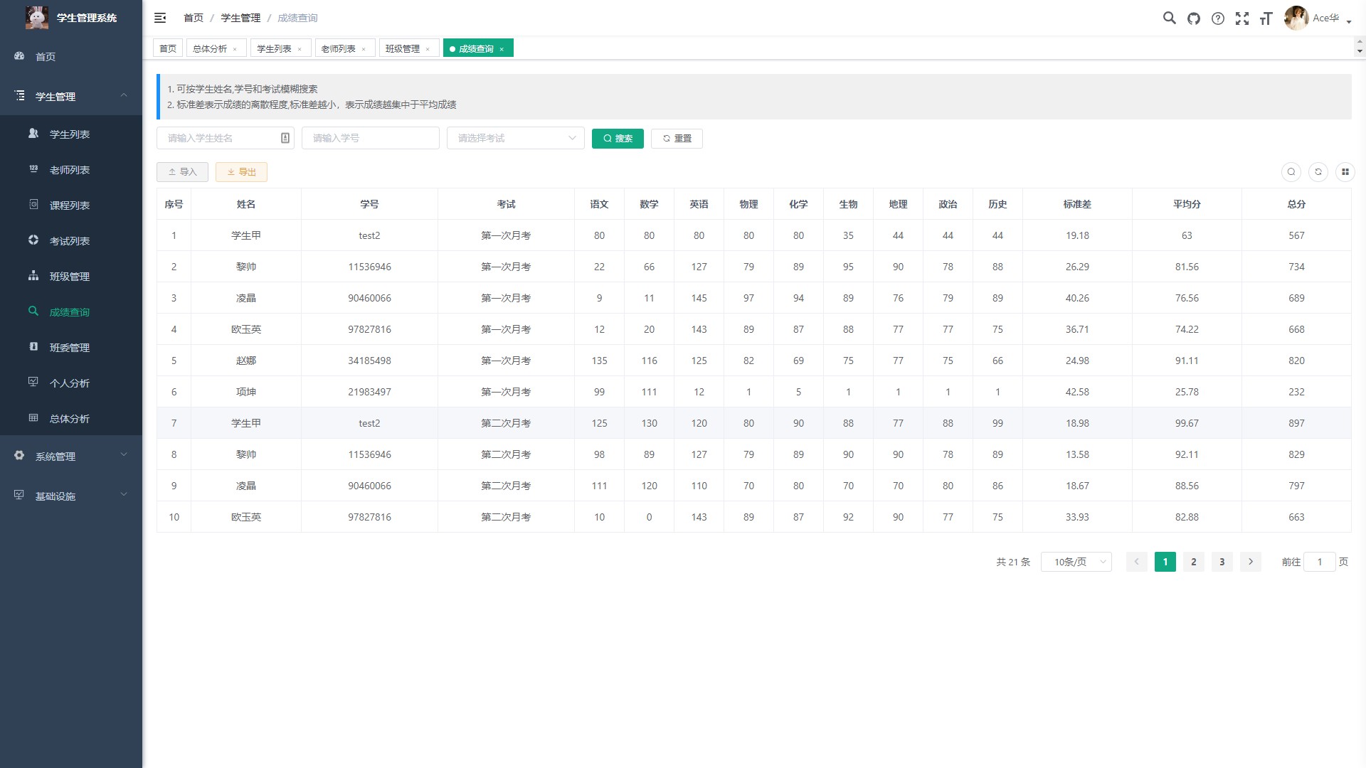Open the header search icon
The image size is (1366, 768).
pyautogui.click(x=1169, y=18)
